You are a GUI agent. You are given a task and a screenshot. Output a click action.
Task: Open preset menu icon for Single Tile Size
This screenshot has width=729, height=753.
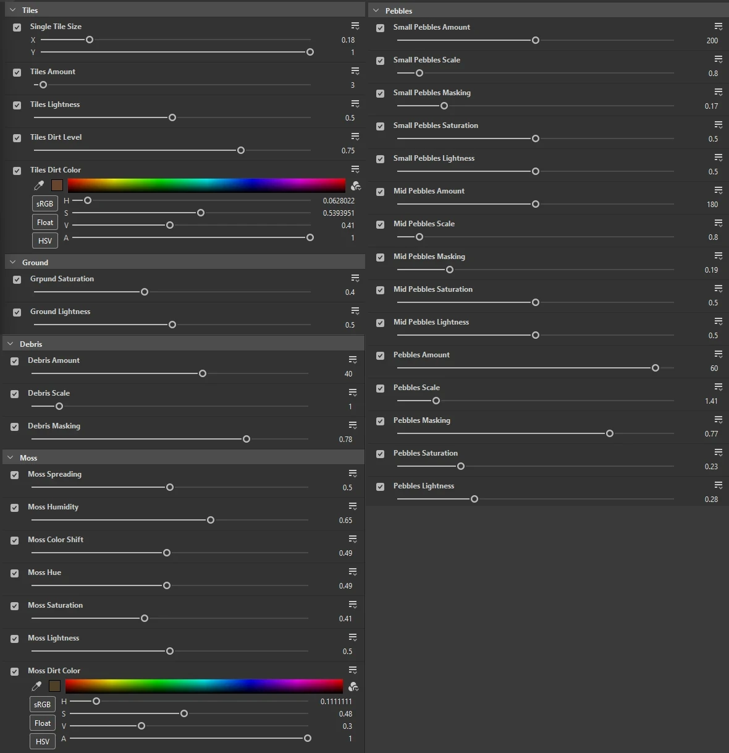tap(355, 26)
